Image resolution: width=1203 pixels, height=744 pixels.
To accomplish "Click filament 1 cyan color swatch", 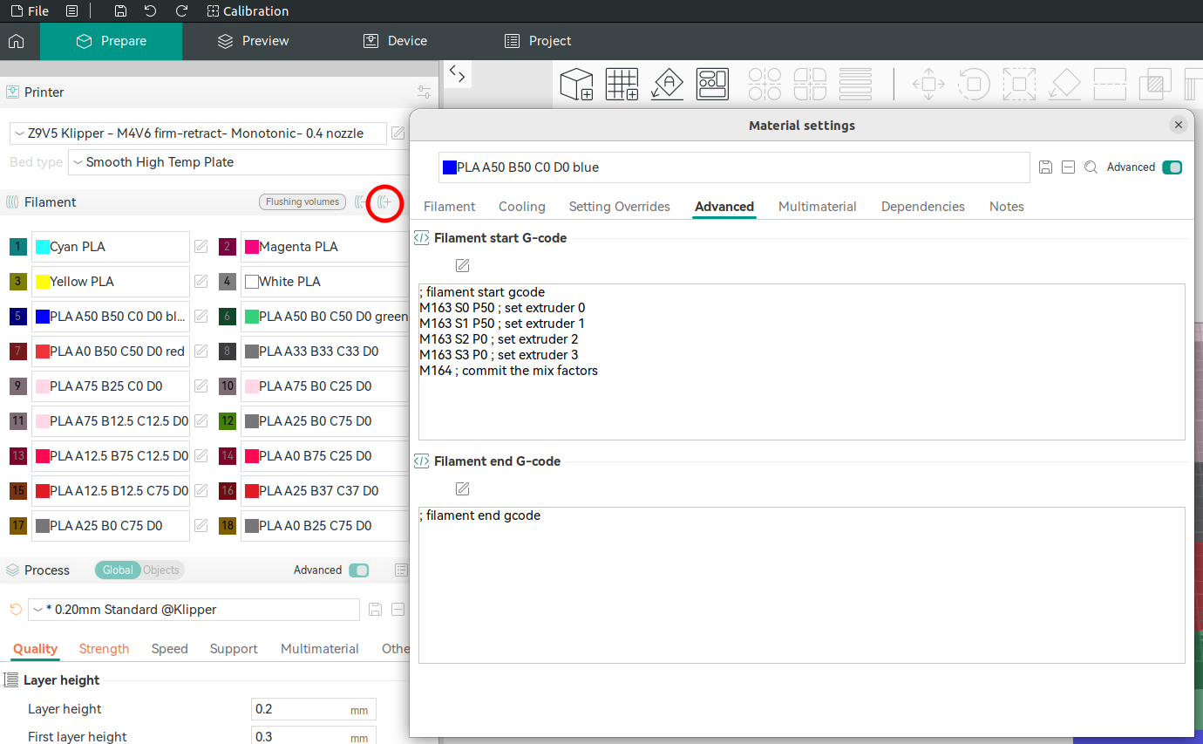I will coord(18,247).
